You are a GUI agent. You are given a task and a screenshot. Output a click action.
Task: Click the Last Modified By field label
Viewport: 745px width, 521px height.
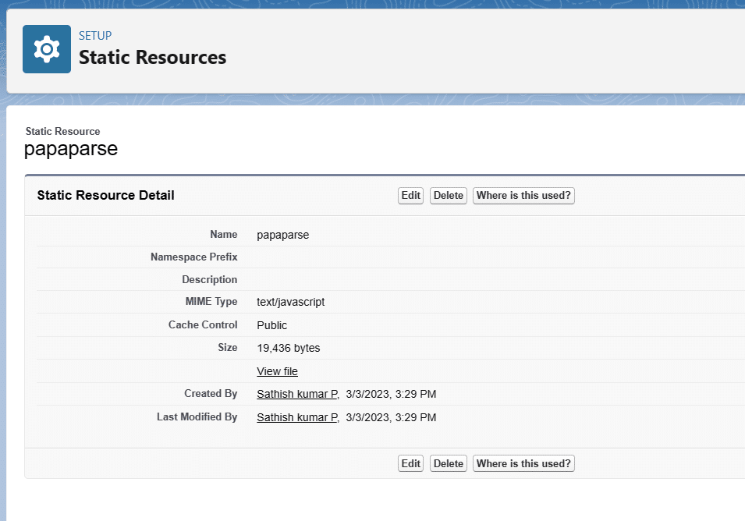pos(197,417)
